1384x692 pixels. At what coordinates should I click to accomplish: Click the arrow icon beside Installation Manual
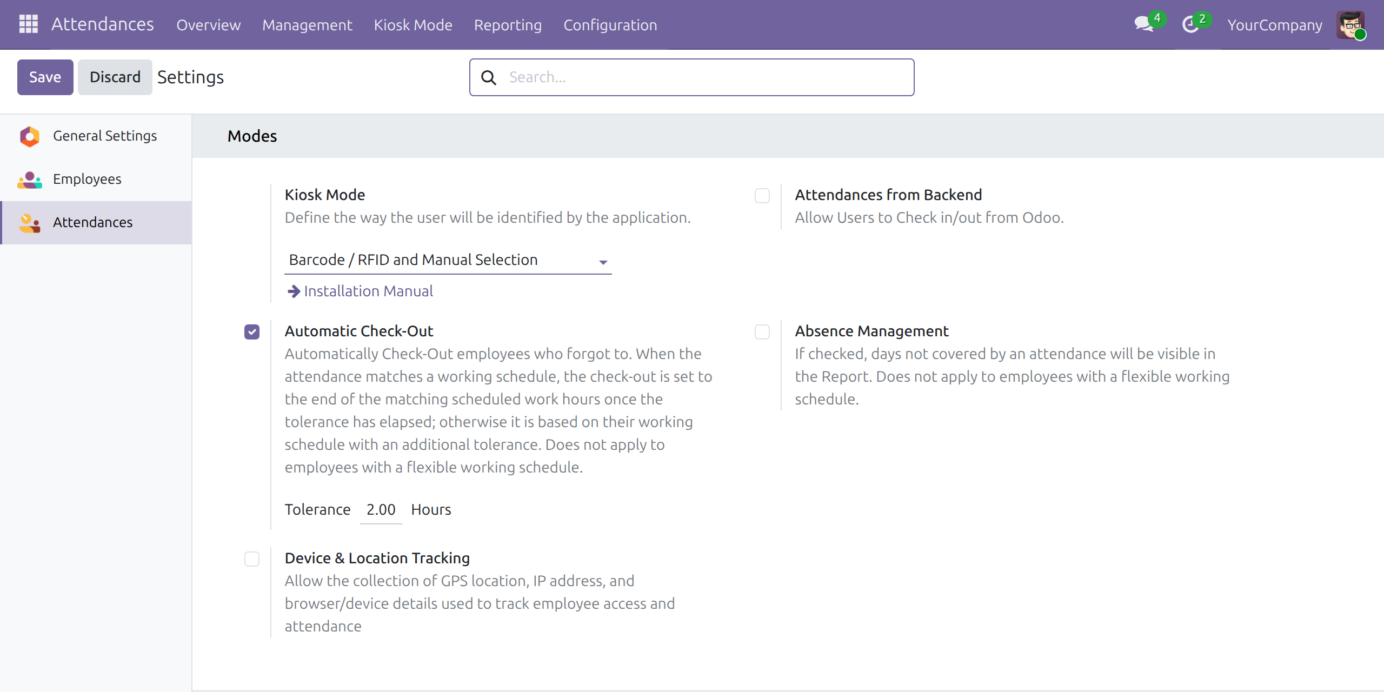click(294, 291)
